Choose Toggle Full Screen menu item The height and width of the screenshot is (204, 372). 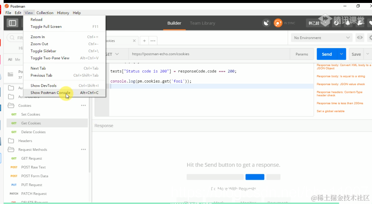(x=65, y=26)
